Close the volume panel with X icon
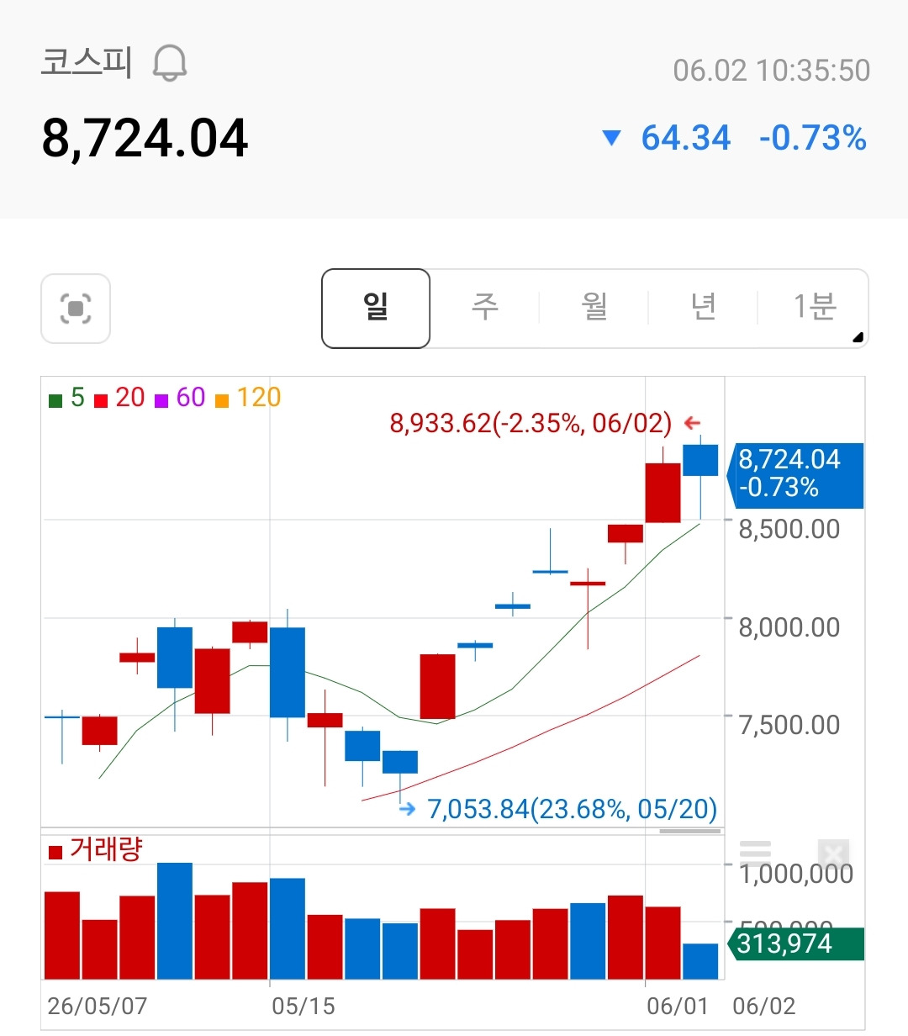This screenshot has height=1036, width=908. pos(833,855)
